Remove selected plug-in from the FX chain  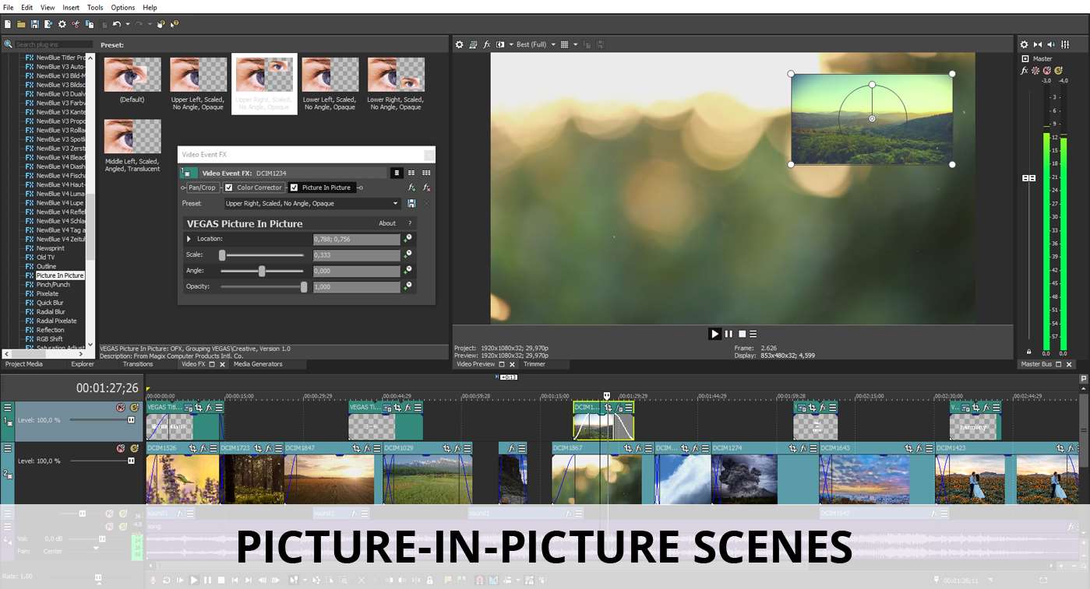(x=426, y=188)
